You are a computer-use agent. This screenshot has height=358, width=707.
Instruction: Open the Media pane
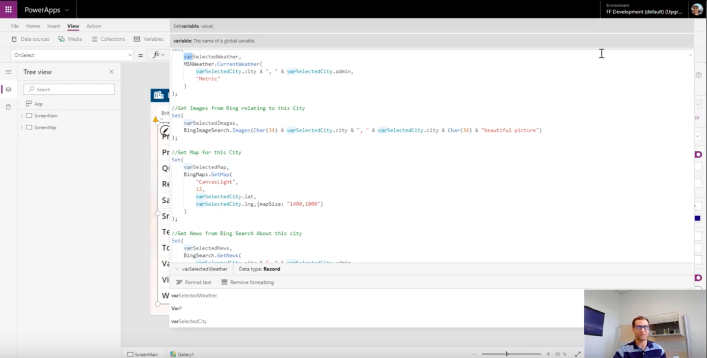[x=70, y=39]
